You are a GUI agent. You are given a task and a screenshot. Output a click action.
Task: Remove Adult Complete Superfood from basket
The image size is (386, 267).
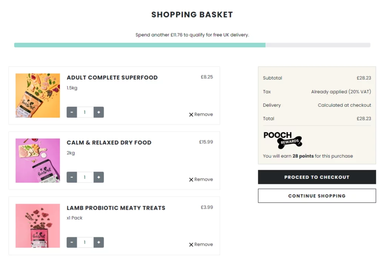201,114
